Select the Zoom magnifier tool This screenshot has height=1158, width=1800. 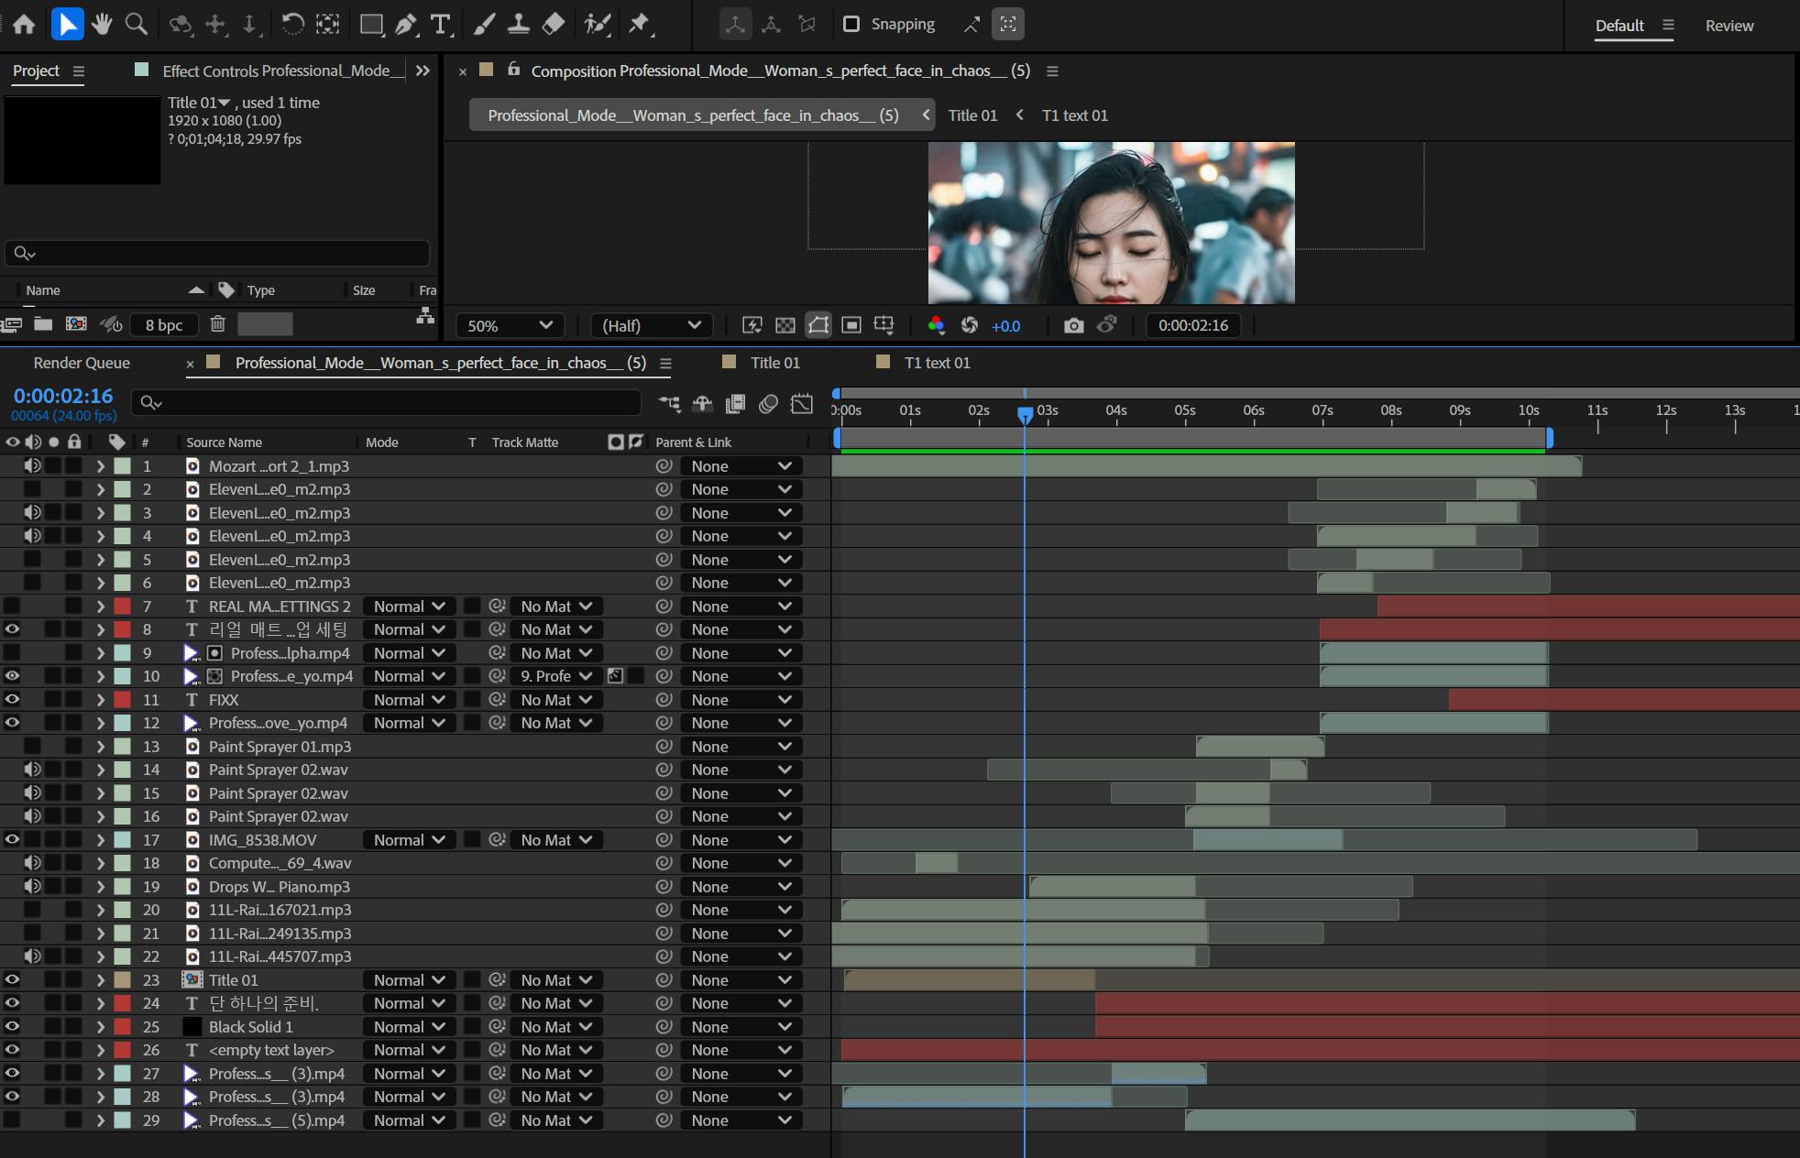tap(137, 25)
